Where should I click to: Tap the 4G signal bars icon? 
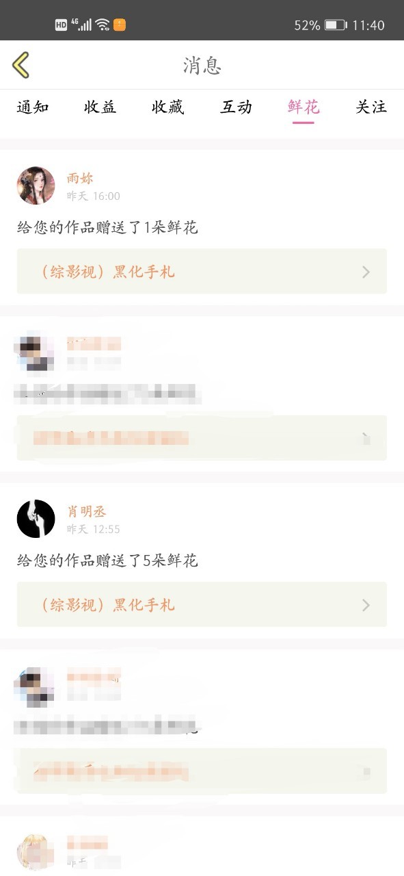point(83,25)
